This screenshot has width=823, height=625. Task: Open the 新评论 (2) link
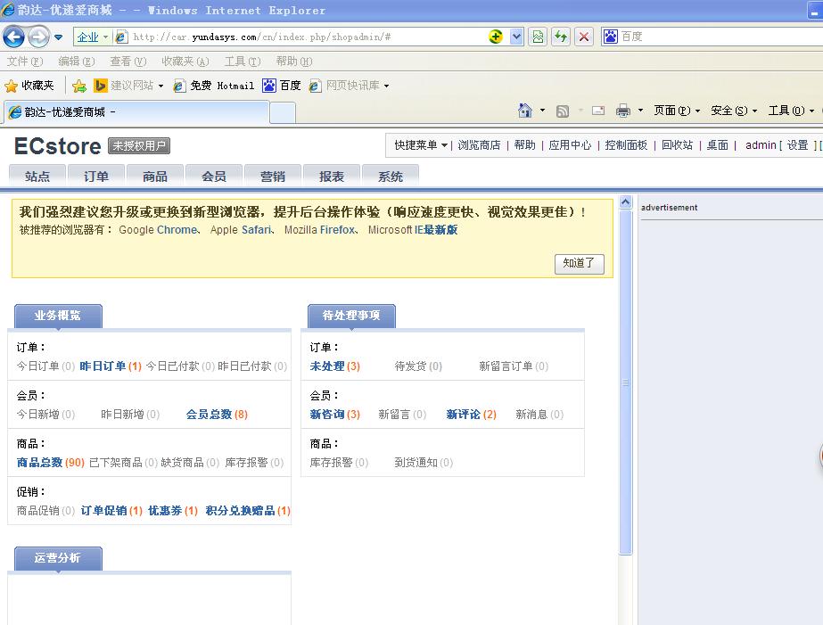(x=472, y=415)
